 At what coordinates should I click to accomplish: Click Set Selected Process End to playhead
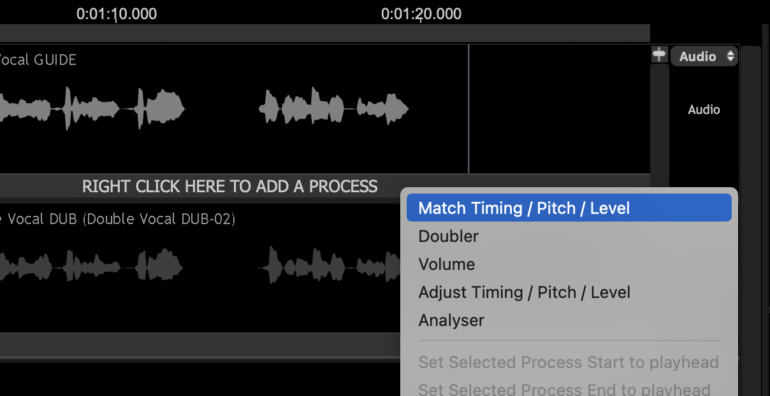564,388
